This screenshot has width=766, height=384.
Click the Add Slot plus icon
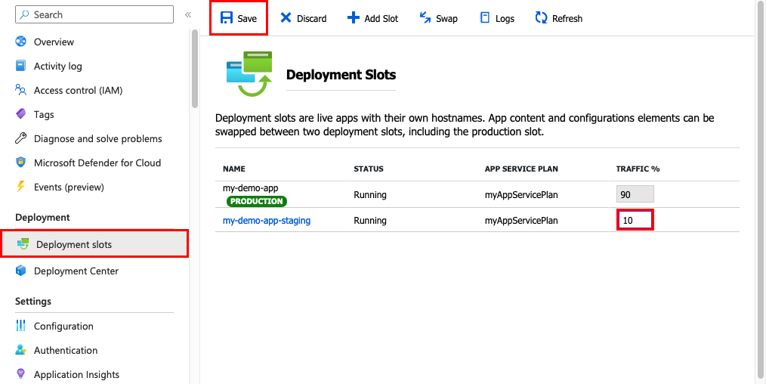click(354, 19)
